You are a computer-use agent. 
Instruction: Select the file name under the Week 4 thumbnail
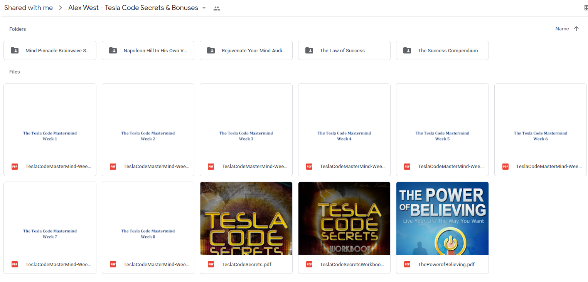pos(353,167)
